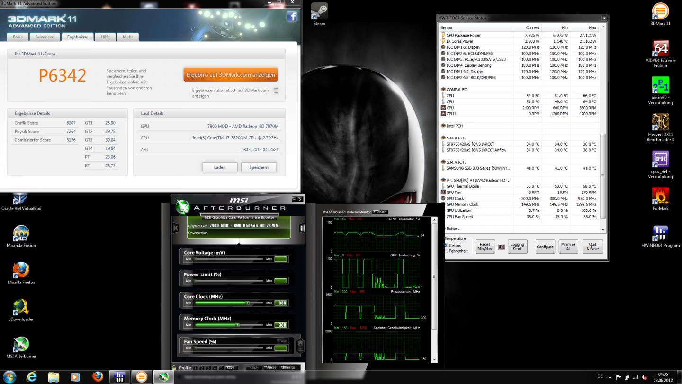682x384 pixels.
Task: Open the Mehr tab in 3DMark
Action: [x=128, y=37]
